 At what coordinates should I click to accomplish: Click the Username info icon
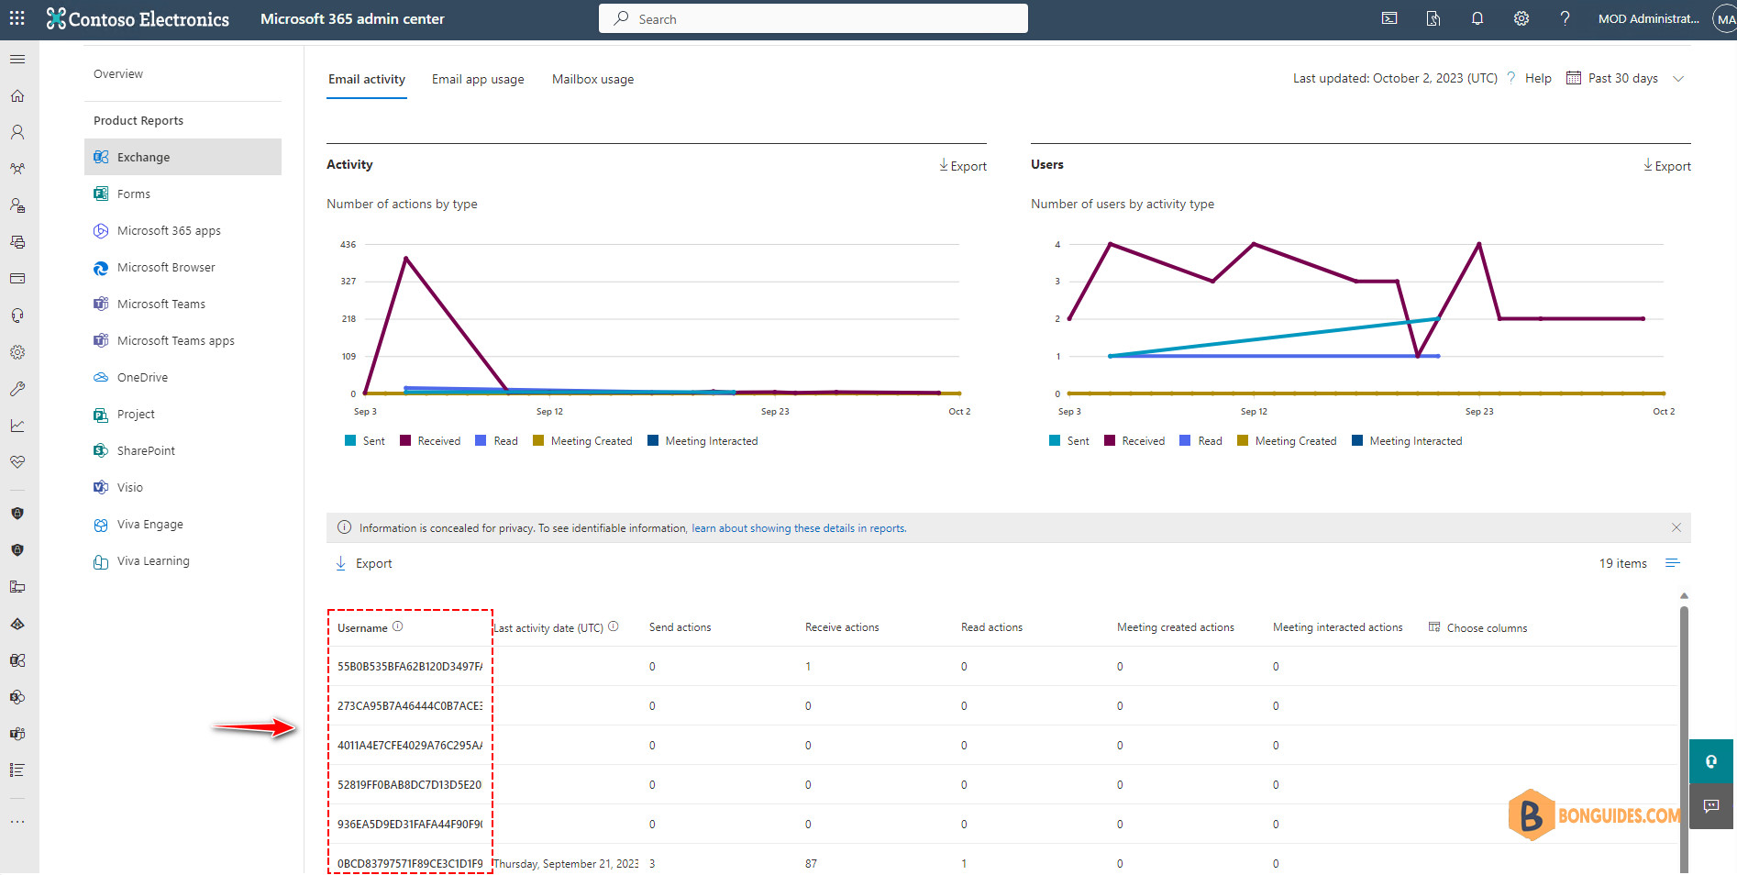click(398, 627)
